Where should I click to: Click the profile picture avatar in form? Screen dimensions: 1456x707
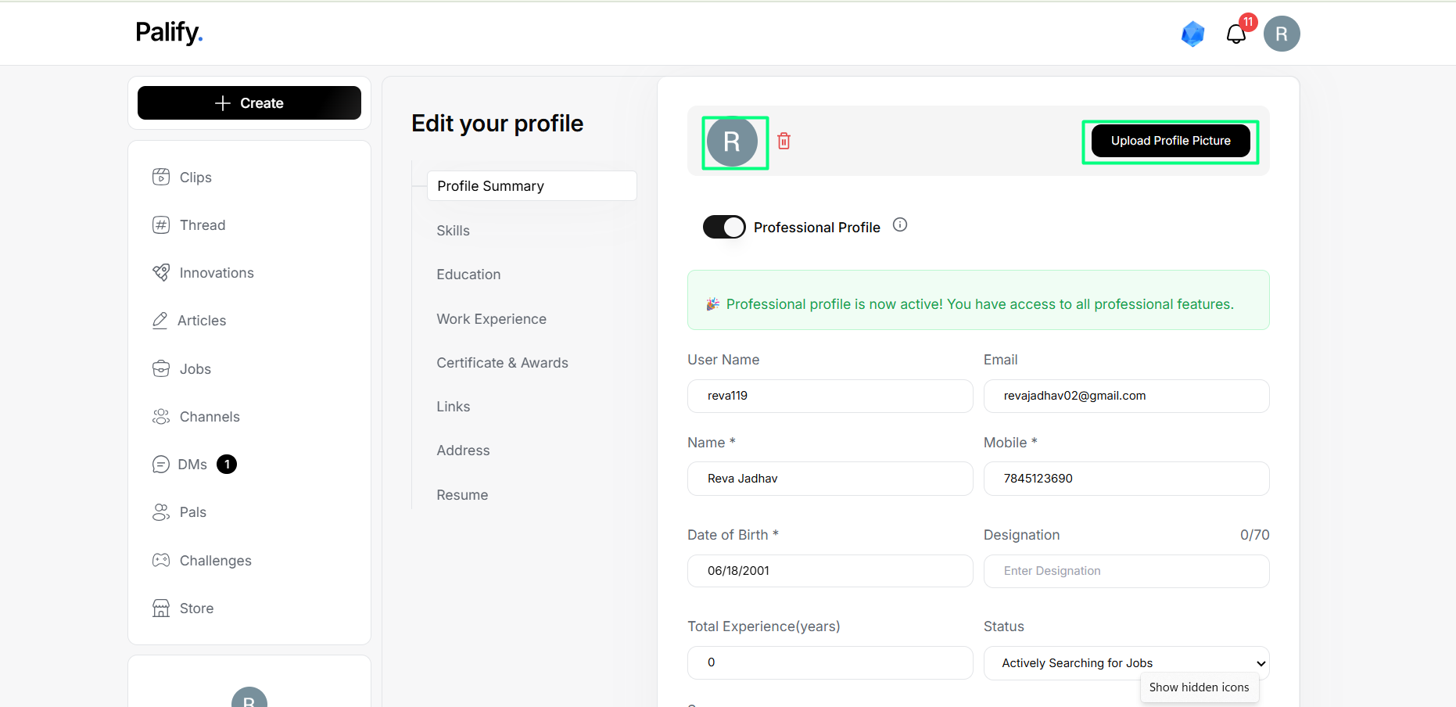coord(733,142)
